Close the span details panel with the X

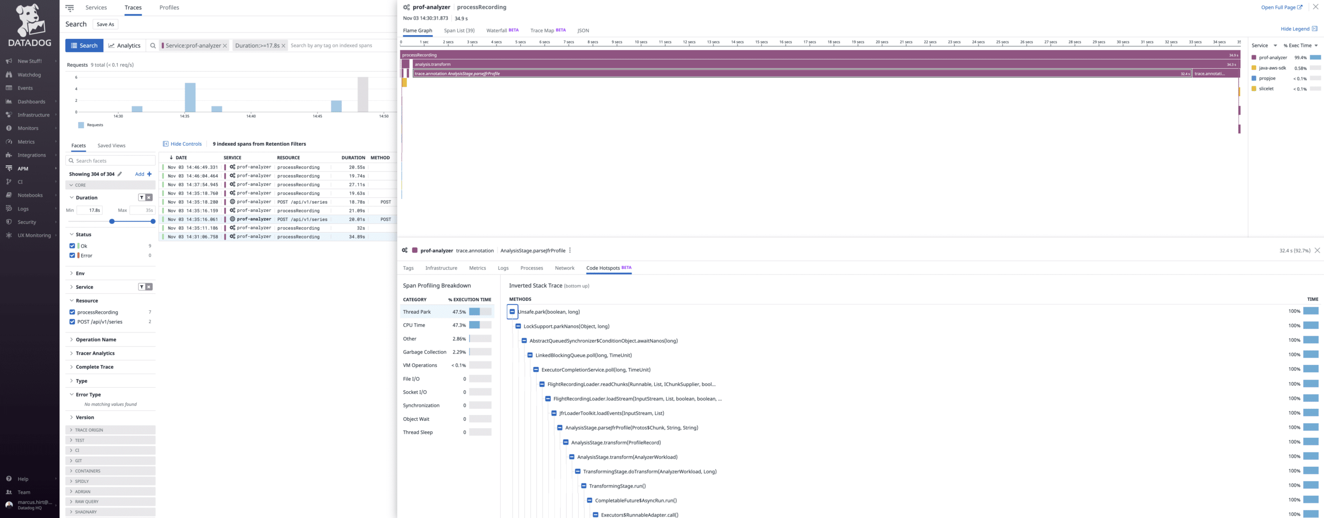(x=1317, y=251)
